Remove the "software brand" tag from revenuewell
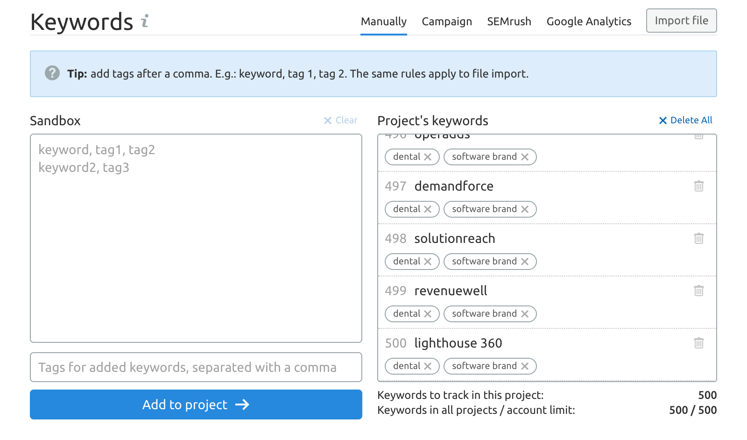The image size is (747, 440). 526,314
